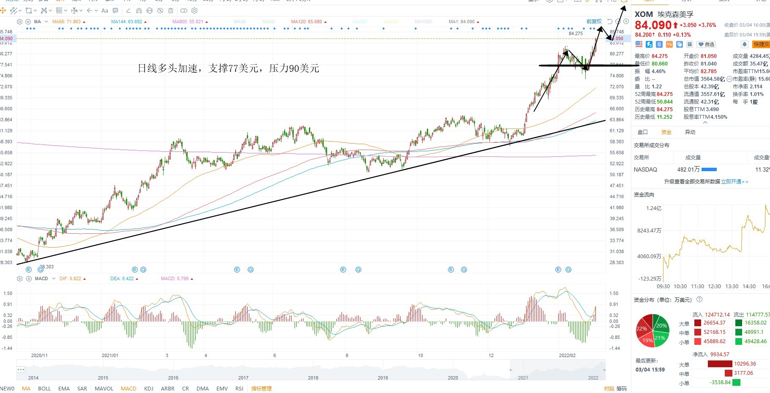This screenshot has height=393, width=770.
Task: Toggle the RSI sub-chart indicator
Action: 239,388
